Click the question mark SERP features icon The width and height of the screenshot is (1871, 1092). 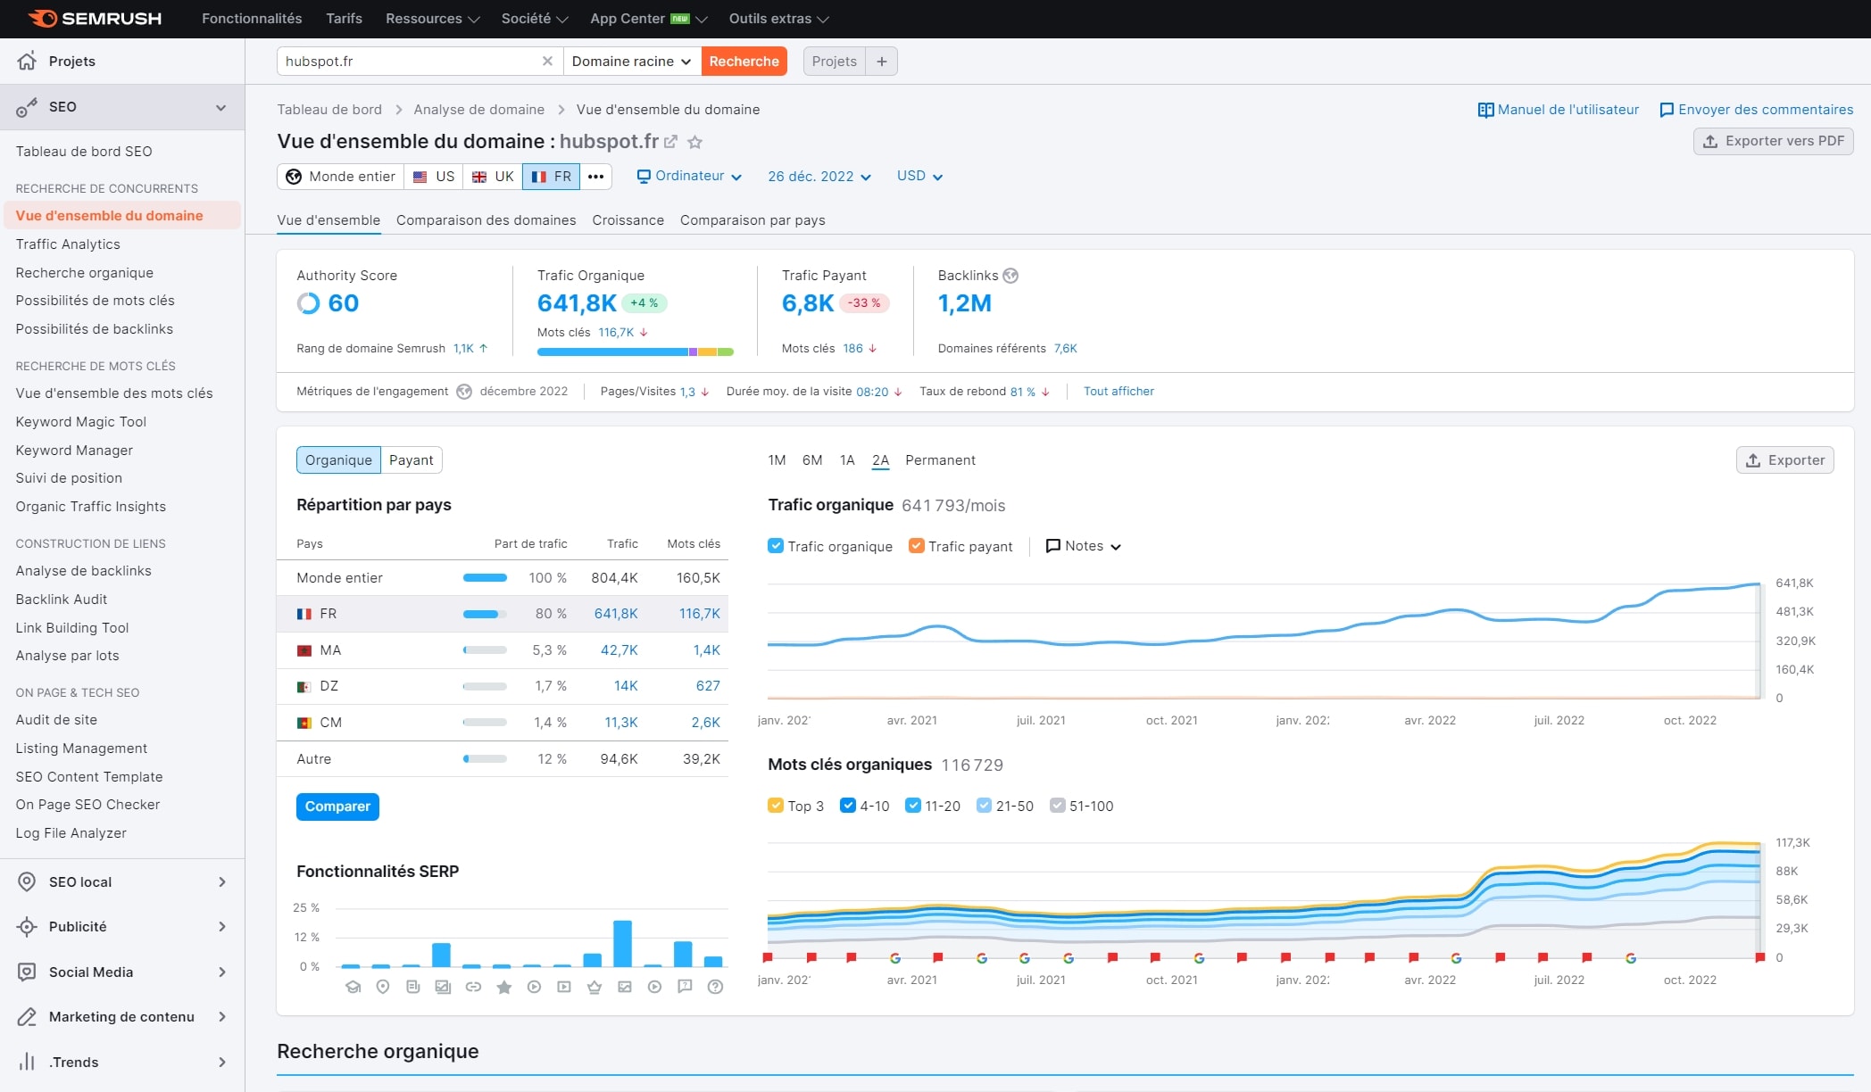(715, 987)
